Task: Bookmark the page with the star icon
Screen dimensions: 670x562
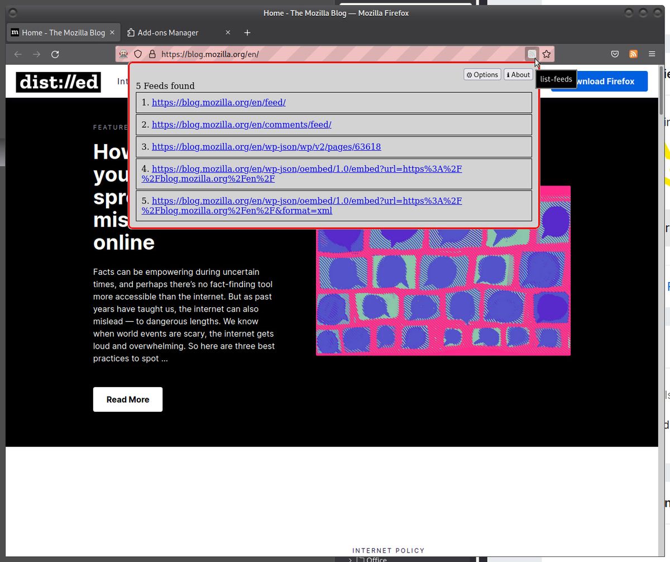Action: (x=547, y=54)
